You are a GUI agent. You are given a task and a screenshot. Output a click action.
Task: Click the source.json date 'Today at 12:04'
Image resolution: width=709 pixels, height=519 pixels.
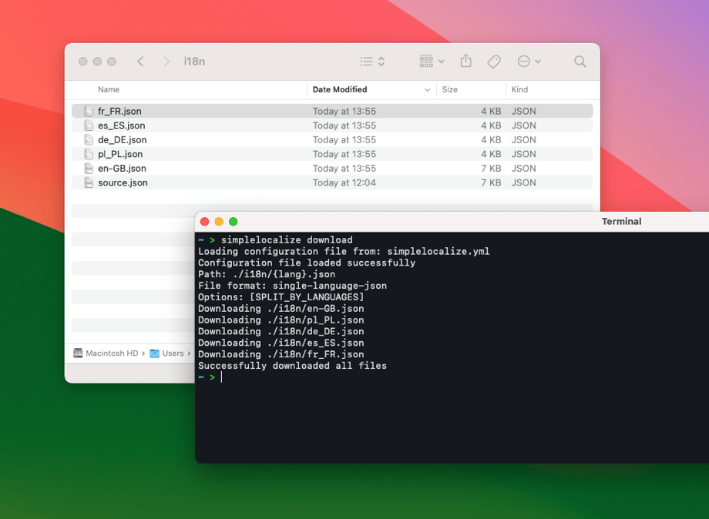tap(344, 183)
